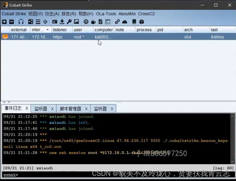
Task: Select the 172.18... internal IP cell
Action: tap(41, 37)
